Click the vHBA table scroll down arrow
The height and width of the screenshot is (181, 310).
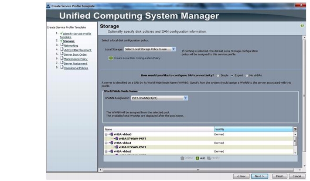click(x=295, y=153)
